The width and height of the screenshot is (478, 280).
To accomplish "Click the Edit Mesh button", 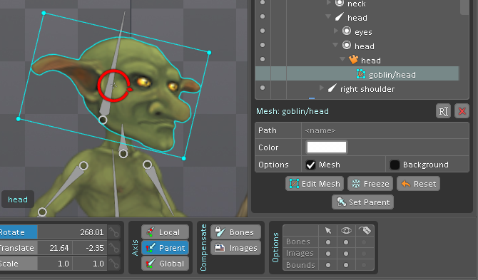I will click(x=315, y=184).
